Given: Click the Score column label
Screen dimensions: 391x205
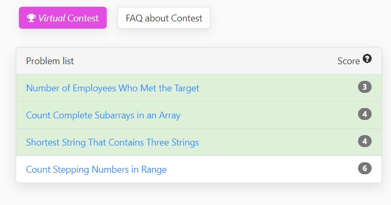Looking at the screenshot, I should (x=349, y=61).
